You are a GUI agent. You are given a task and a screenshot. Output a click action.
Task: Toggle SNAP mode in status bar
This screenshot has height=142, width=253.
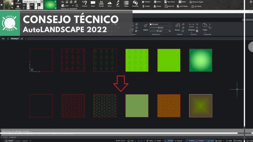click(x=157, y=141)
